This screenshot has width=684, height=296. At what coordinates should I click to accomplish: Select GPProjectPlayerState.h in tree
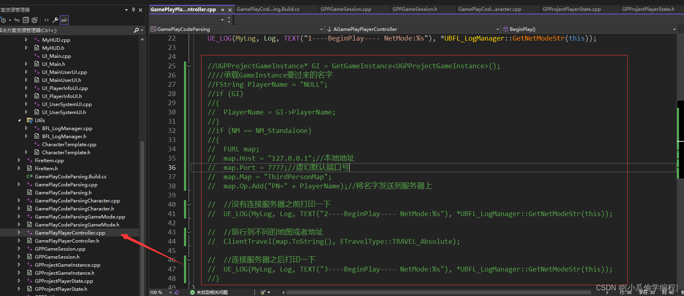click(61, 289)
